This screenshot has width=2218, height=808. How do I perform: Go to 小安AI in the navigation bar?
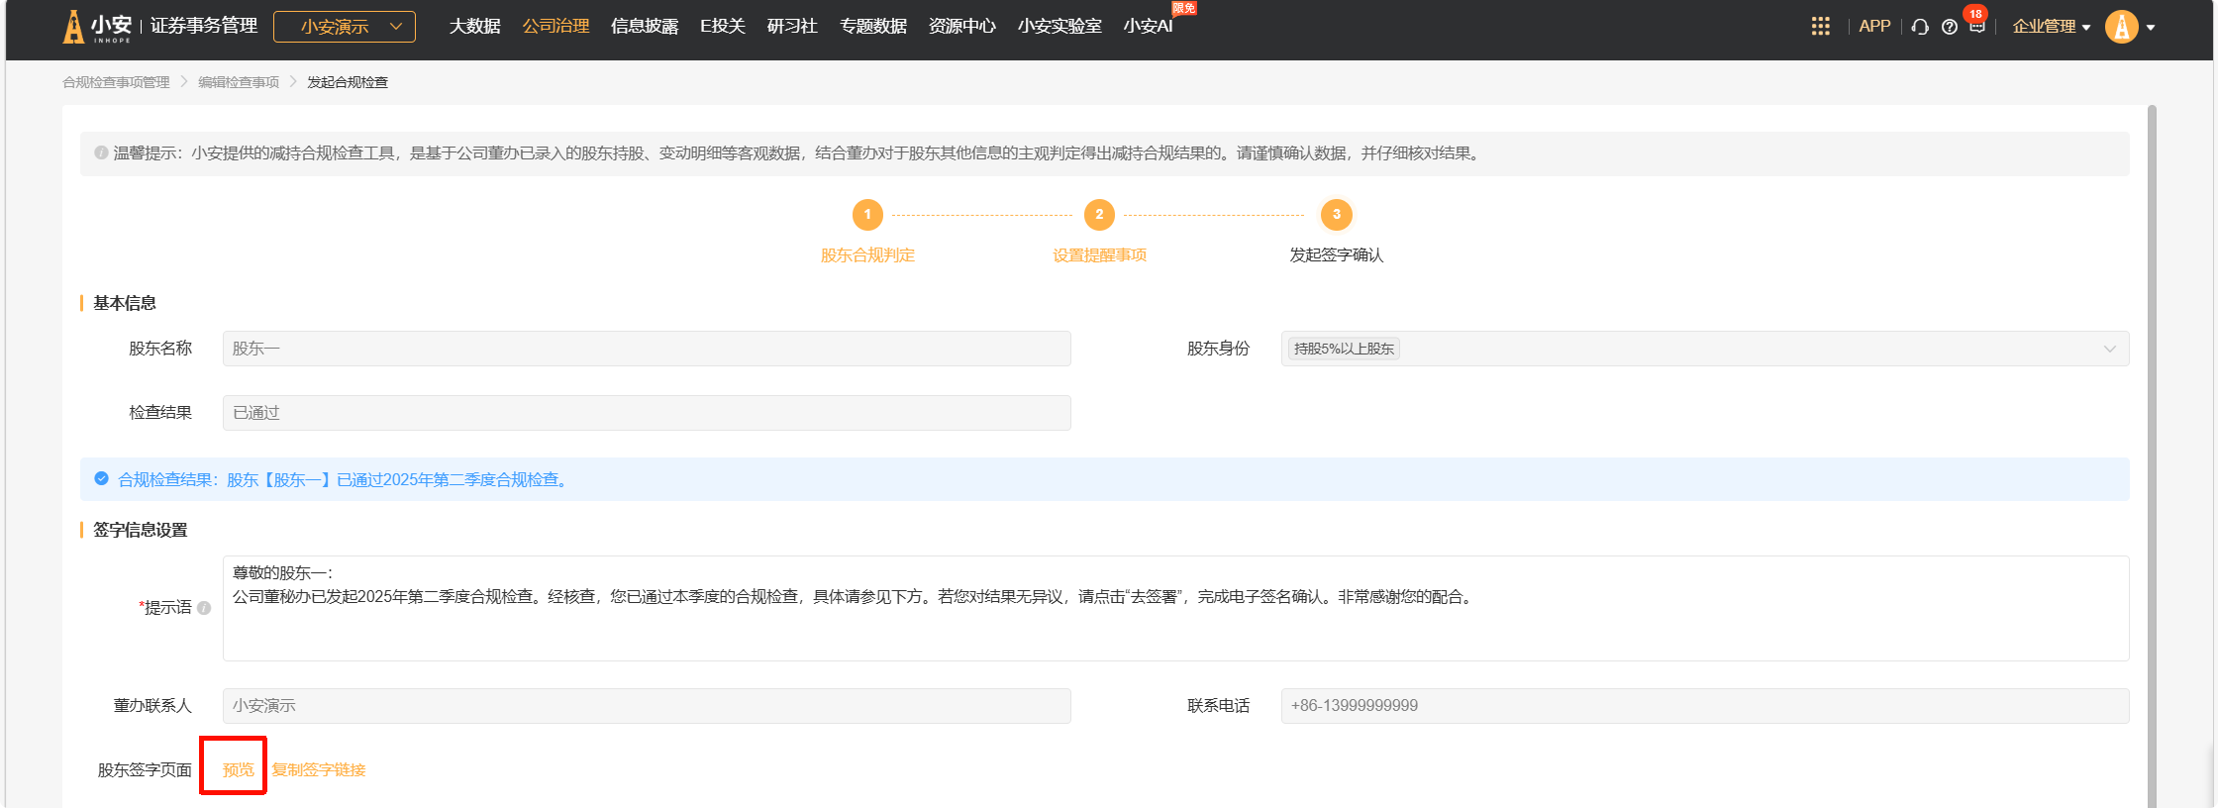coord(1148,27)
